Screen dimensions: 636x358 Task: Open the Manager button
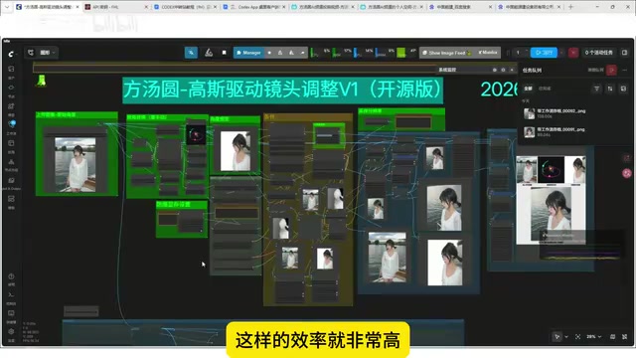pyautogui.click(x=248, y=53)
